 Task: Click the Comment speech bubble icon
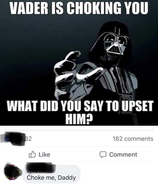[x=103, y=155]
